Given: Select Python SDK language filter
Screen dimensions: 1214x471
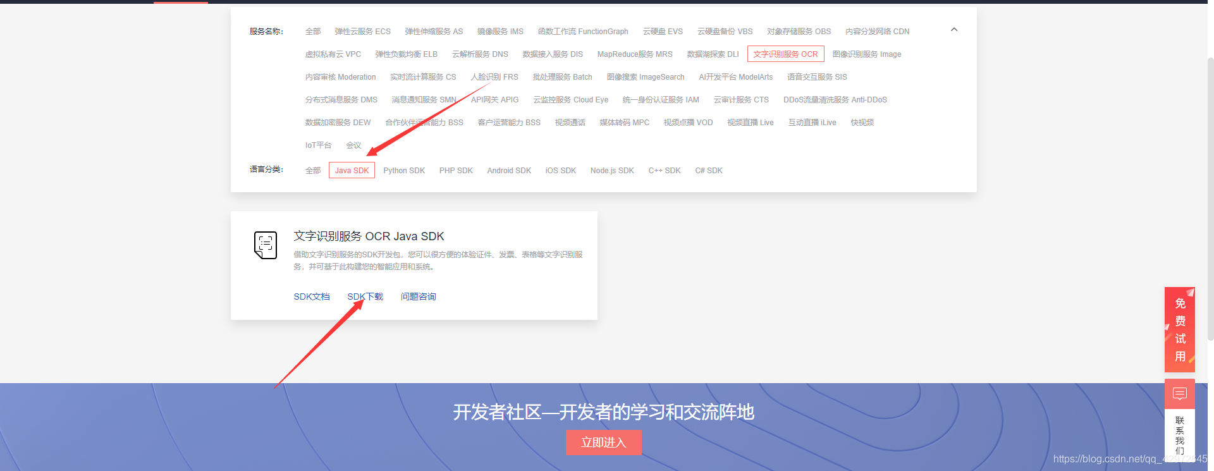Looking at the screenshot, I should 404,171.
